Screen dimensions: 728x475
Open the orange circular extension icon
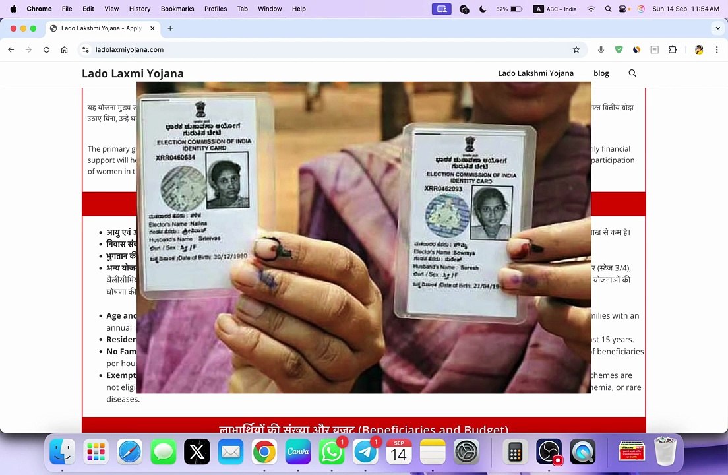click(636, 49)
